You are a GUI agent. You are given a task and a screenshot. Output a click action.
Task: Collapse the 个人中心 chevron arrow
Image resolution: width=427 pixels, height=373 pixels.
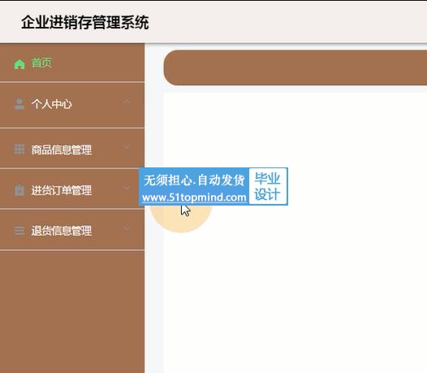tap(127, 102)
